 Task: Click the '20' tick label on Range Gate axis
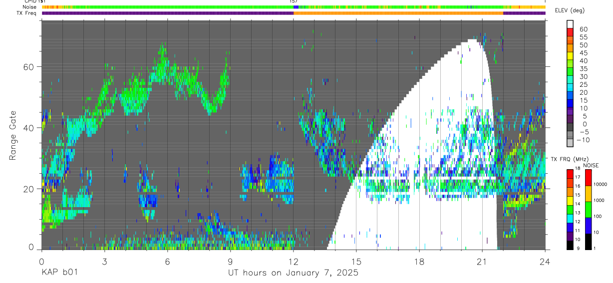28,189
